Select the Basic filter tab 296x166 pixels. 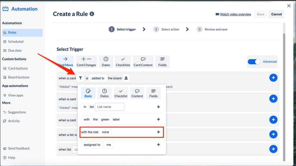point(88,93)
